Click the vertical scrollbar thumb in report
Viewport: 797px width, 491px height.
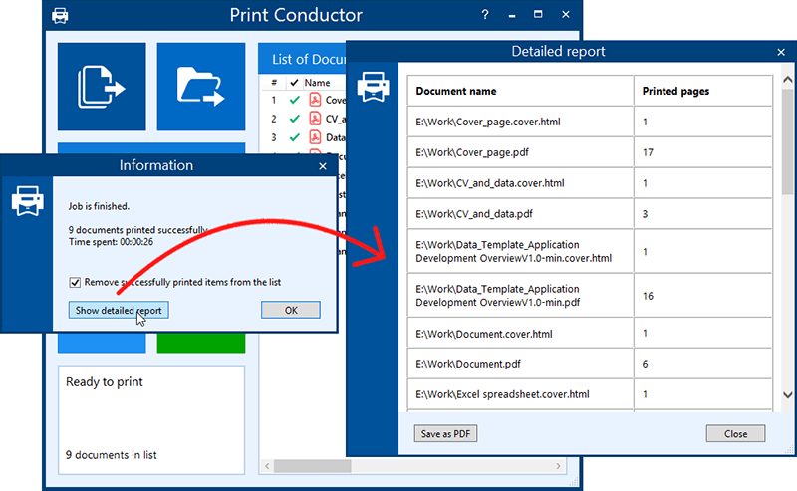point(787,141)
